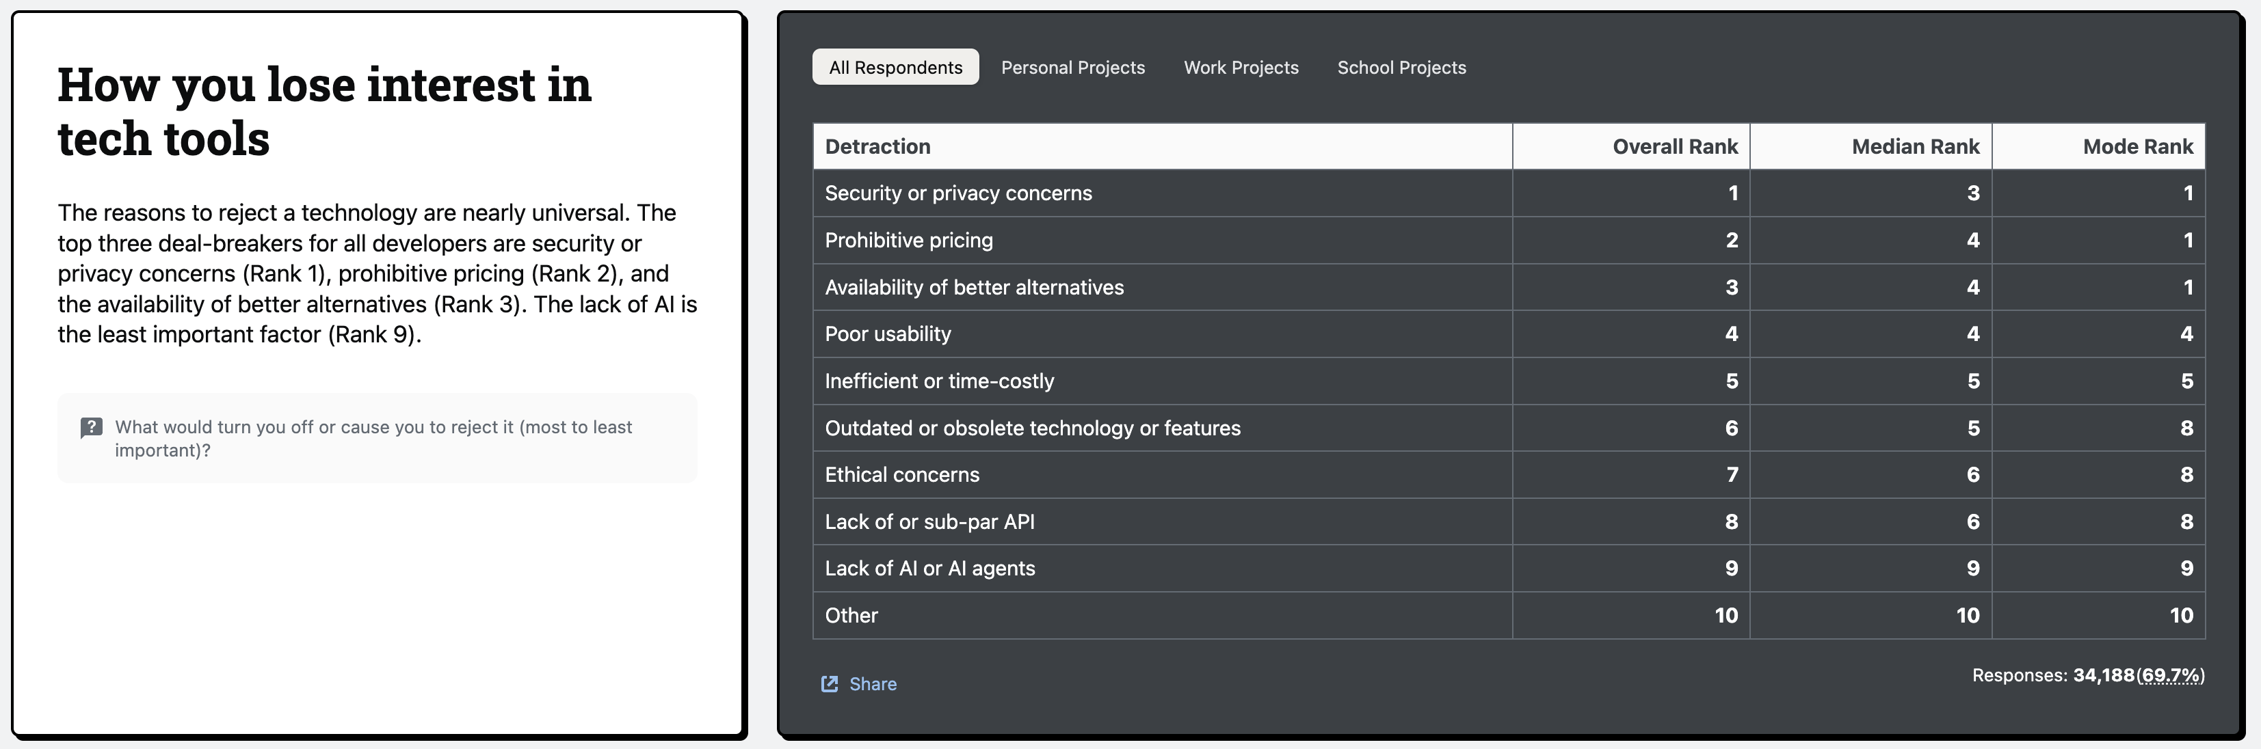Click the question bubble icon
2261x749 pixels.
click(91, 428)
